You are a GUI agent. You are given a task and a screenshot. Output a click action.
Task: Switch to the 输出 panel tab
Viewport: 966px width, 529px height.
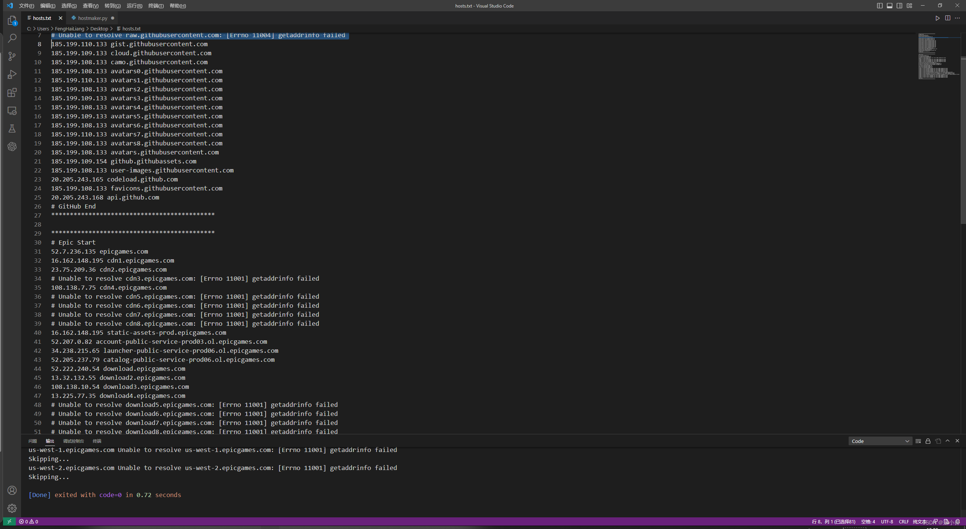(50, 441)
